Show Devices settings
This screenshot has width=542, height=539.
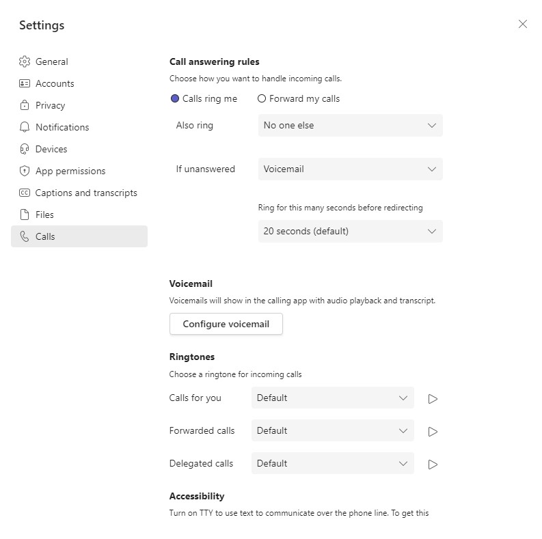[79, 149]
